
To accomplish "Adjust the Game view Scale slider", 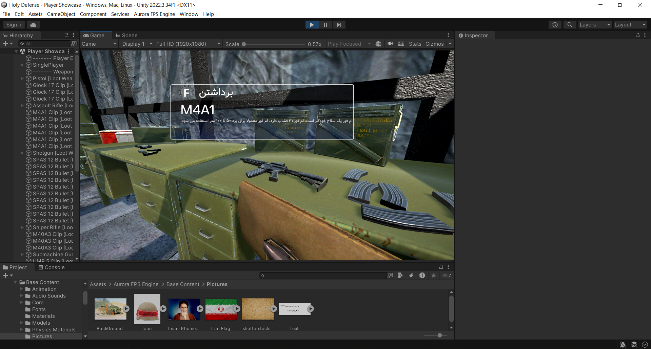I will (x=274, y=44).
